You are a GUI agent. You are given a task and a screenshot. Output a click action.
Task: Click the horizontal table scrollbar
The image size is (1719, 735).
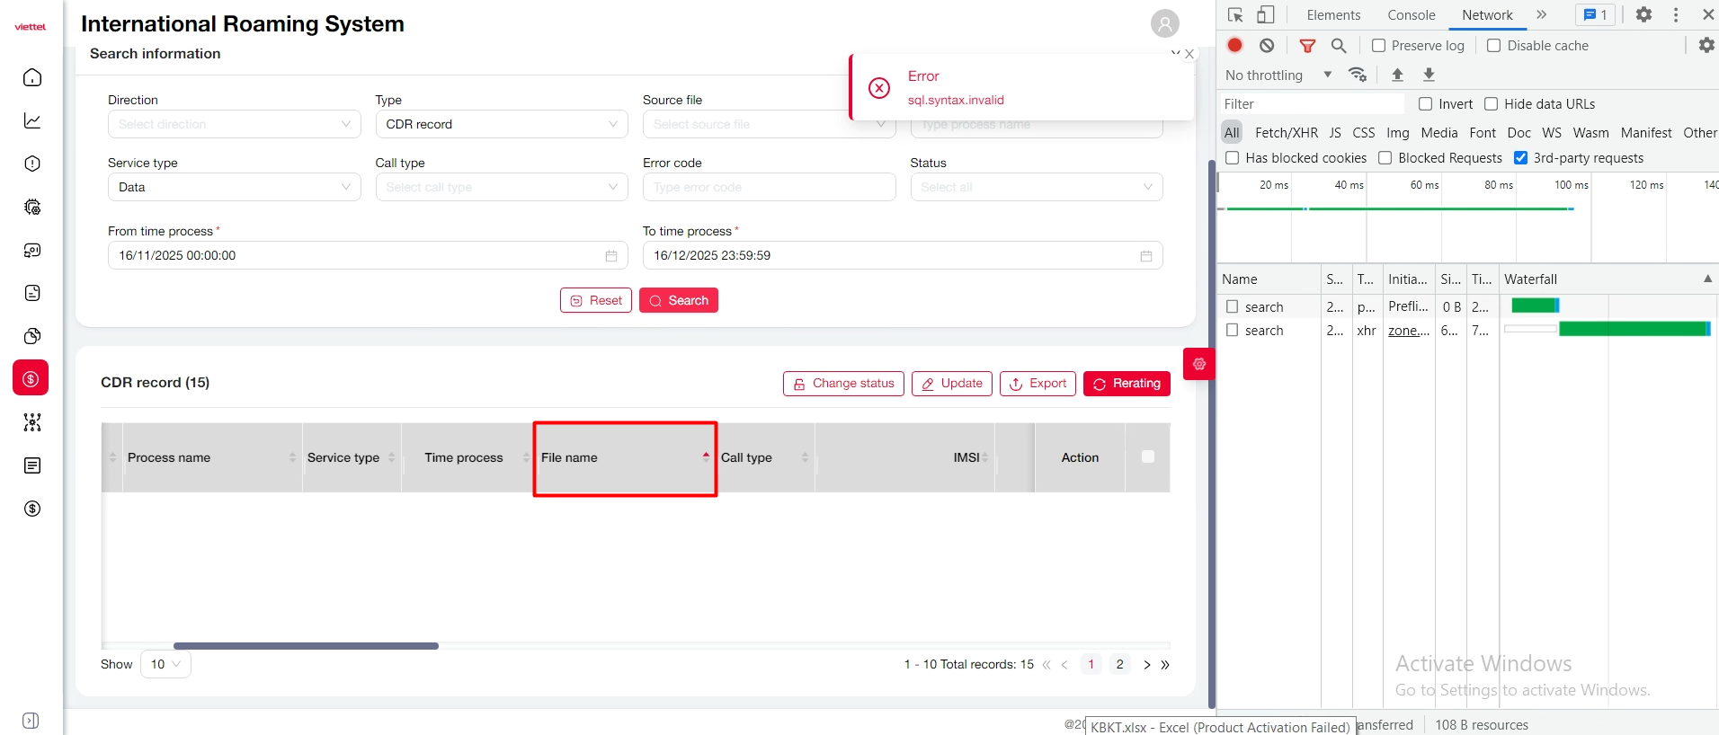click(306, 646)
